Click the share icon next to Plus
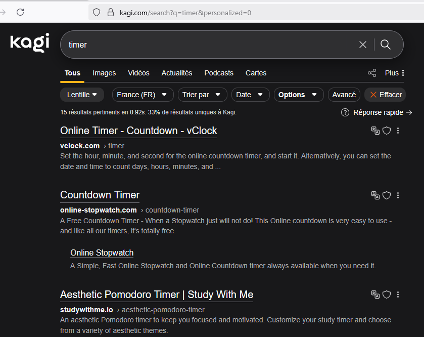Viewport: 424px width, 337px height. [x=372, y=73]
